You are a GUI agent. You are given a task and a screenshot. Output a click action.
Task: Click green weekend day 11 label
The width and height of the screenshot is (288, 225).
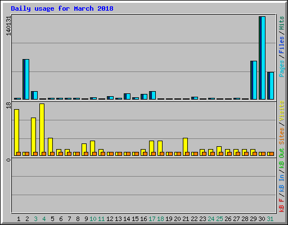pos(101,219)
